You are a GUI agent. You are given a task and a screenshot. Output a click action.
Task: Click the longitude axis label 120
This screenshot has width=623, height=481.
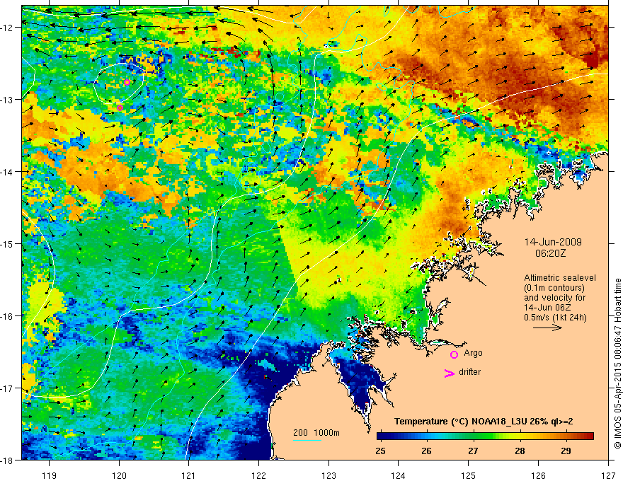(x=119, y=475)
